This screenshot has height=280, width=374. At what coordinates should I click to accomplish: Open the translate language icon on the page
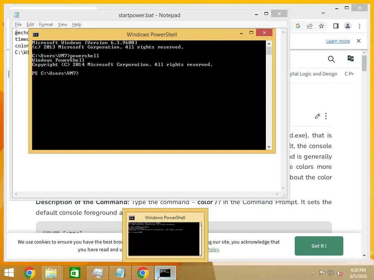350,58
